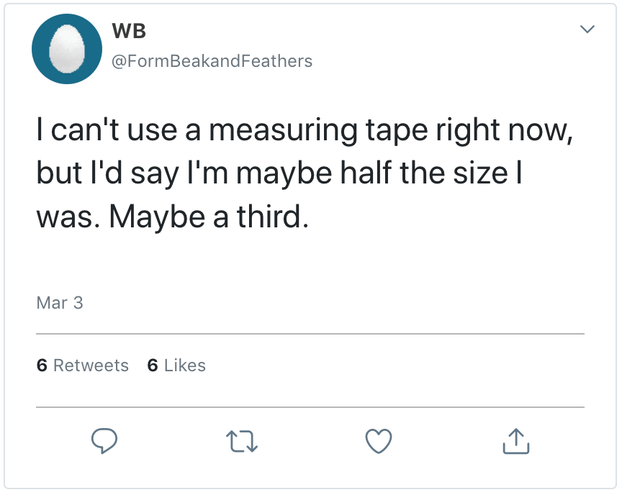This screenshot has width=622, height=495.
Task: Like the tweet with the heart icon
Action: 379,441
